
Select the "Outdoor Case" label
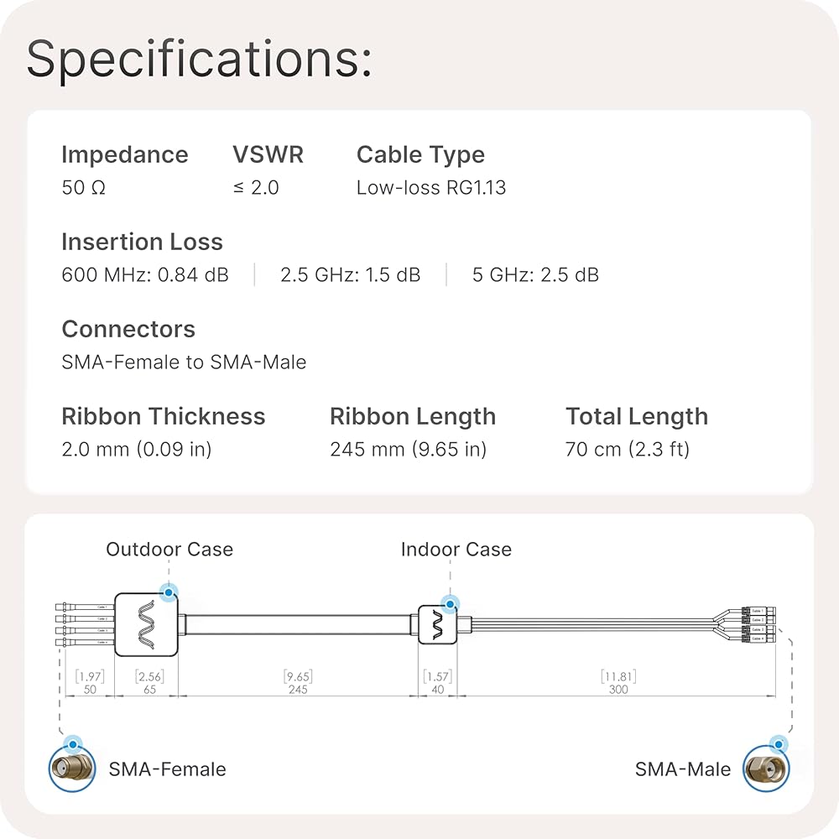169,550
